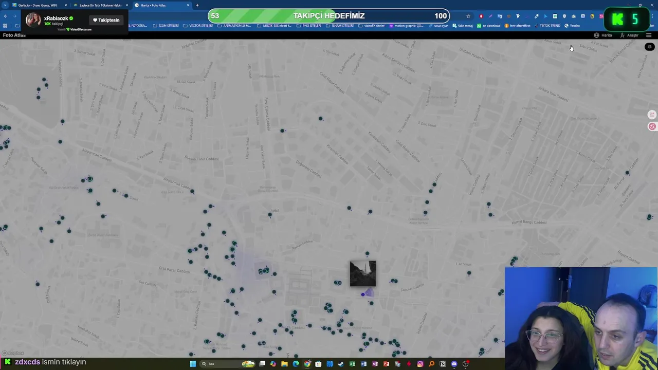Click the taskbar search box Ara

227,364
